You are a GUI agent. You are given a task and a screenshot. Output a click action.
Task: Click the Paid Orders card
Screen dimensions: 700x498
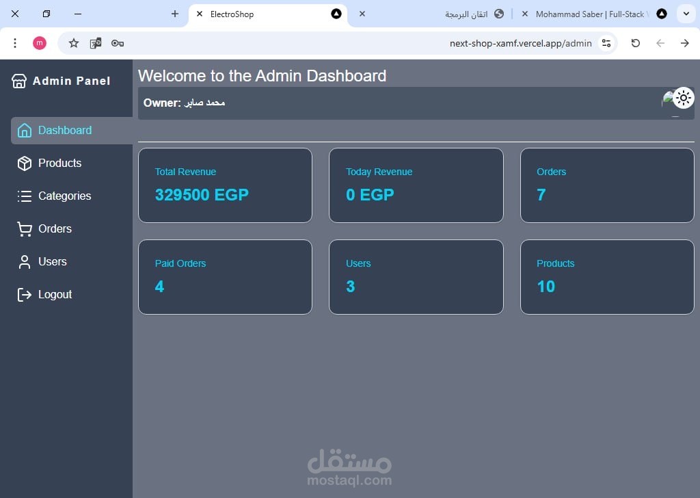click(x=225, y=277)
